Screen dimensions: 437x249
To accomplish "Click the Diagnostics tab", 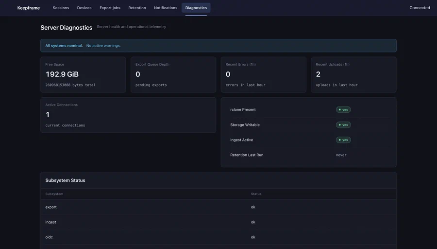I will tap(196, 8).
